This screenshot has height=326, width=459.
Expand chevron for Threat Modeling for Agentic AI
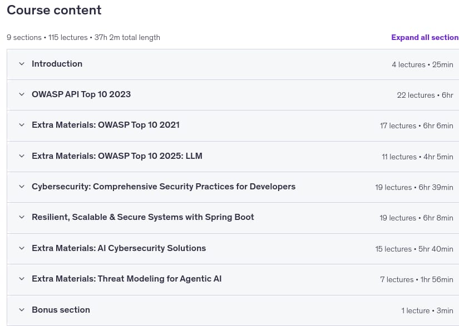[22, 279]
